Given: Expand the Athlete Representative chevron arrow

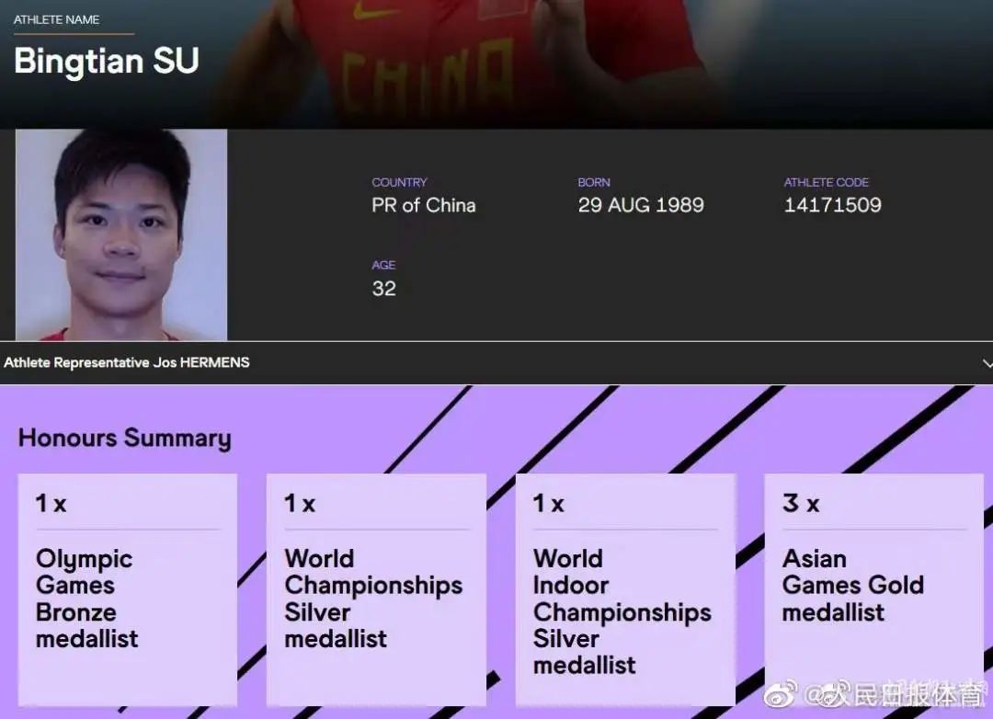Looking at the screenshot, I should [987, 363].
